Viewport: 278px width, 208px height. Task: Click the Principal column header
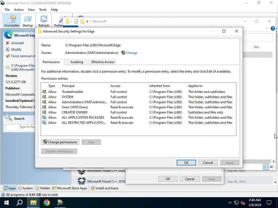pyautogui.click(x=84, y=86)
